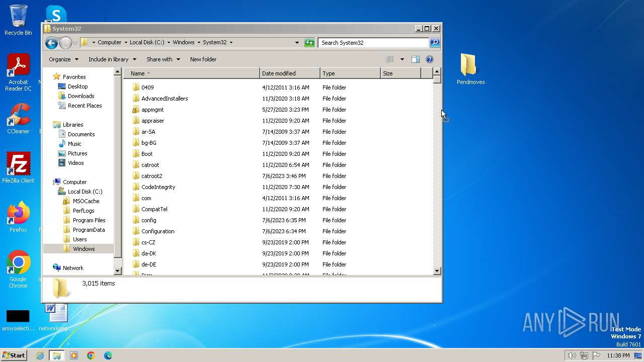Screen dimensions: 644x362
Task: Select the Configuration folder row
Action: point(278,231)
